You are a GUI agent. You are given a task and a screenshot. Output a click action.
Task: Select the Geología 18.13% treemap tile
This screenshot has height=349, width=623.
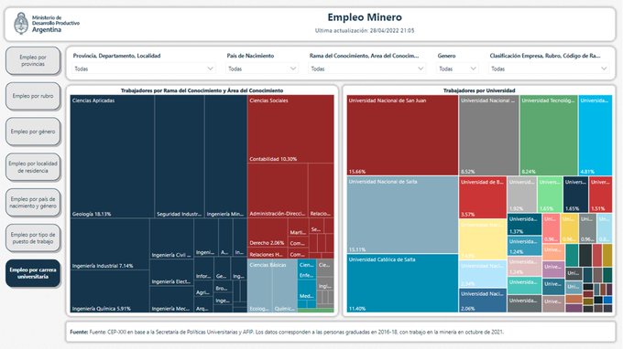click(x=113, y=156)
